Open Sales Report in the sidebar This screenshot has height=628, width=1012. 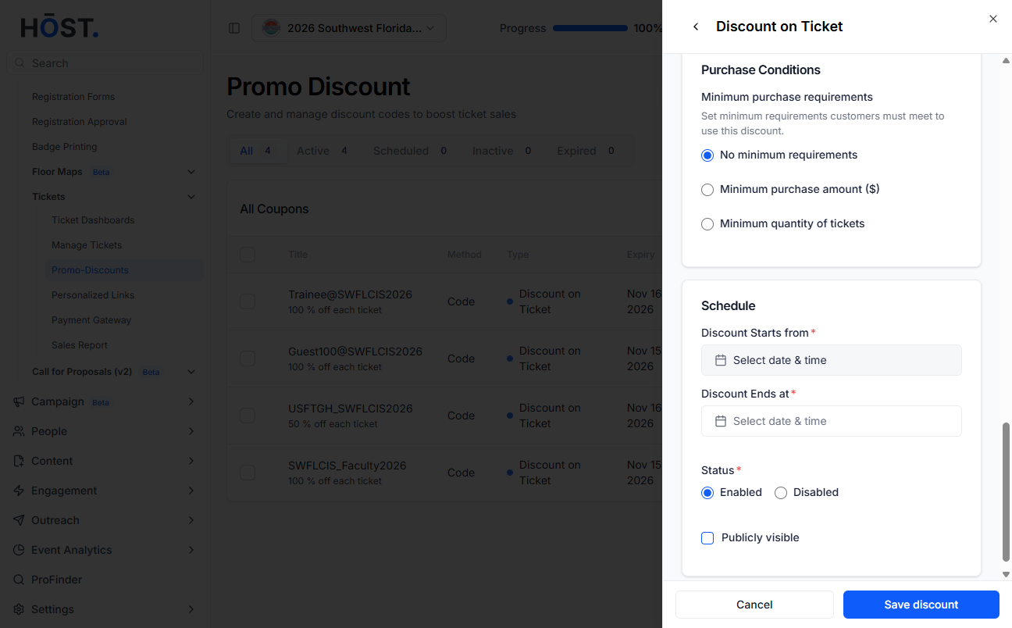point(80,345)
